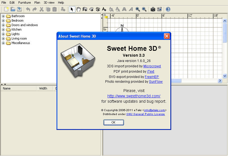Select the Create walls tool
Viewport: 228px width, 156px height.
point(85,9)
